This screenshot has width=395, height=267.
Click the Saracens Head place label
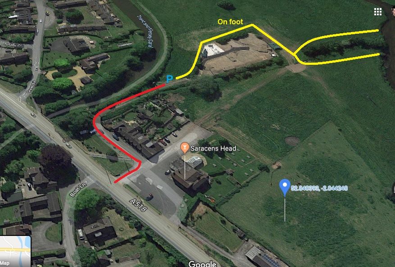(x=213, y=149)
